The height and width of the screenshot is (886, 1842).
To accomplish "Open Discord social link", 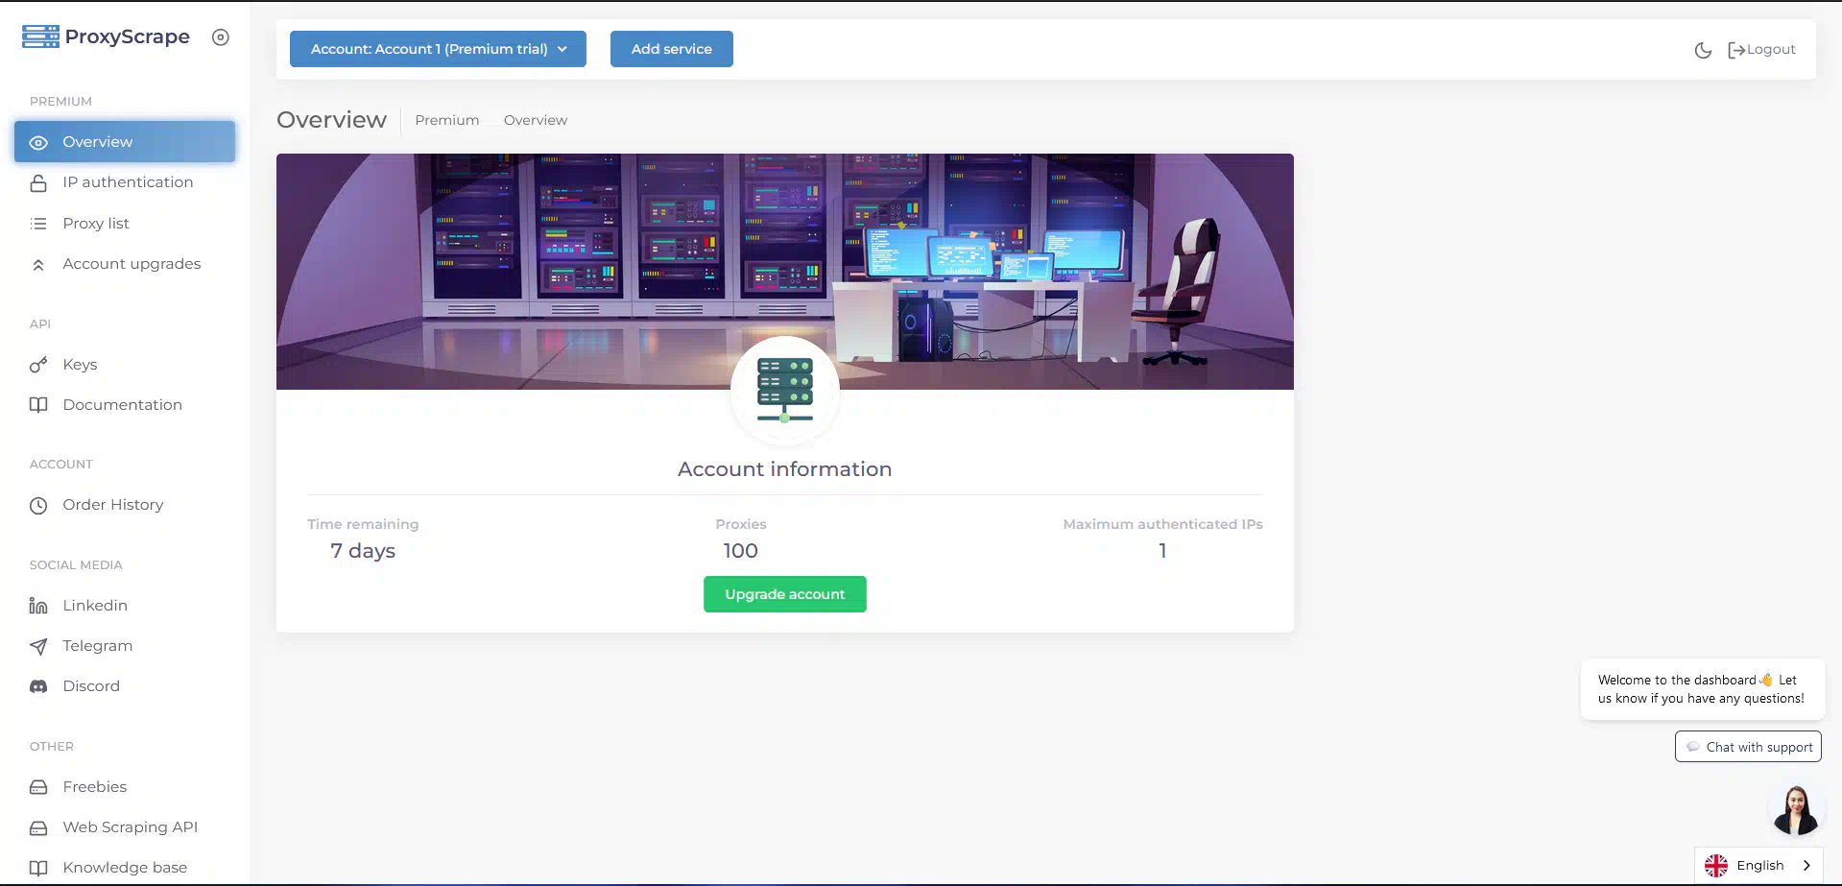I will 125,686.
